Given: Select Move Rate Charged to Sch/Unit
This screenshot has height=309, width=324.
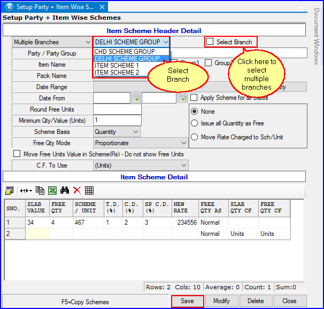Looking at the screenshot, I should click(x=194, y=137).
